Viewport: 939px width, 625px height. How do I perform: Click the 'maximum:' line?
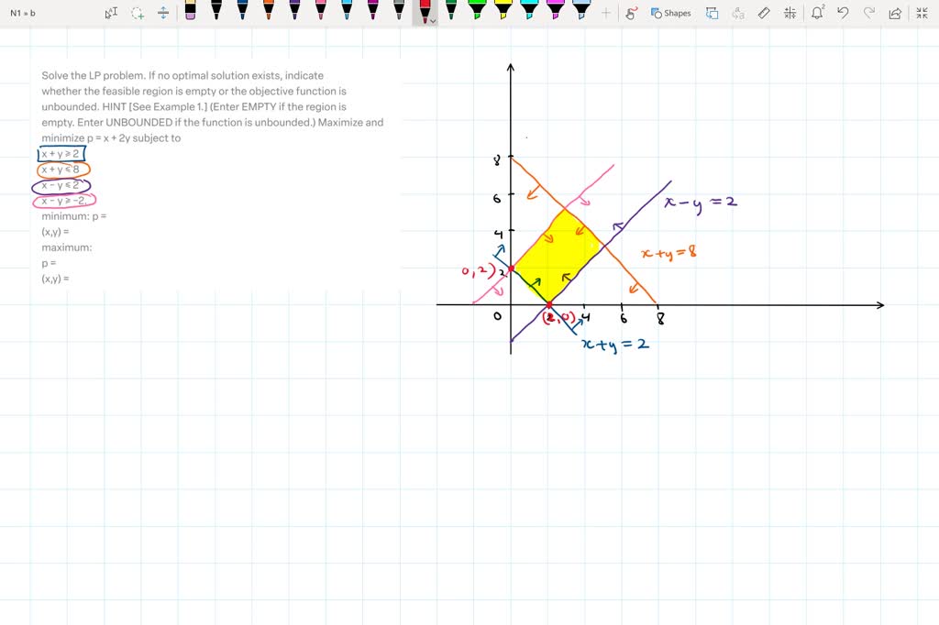[x=67, y=247]
